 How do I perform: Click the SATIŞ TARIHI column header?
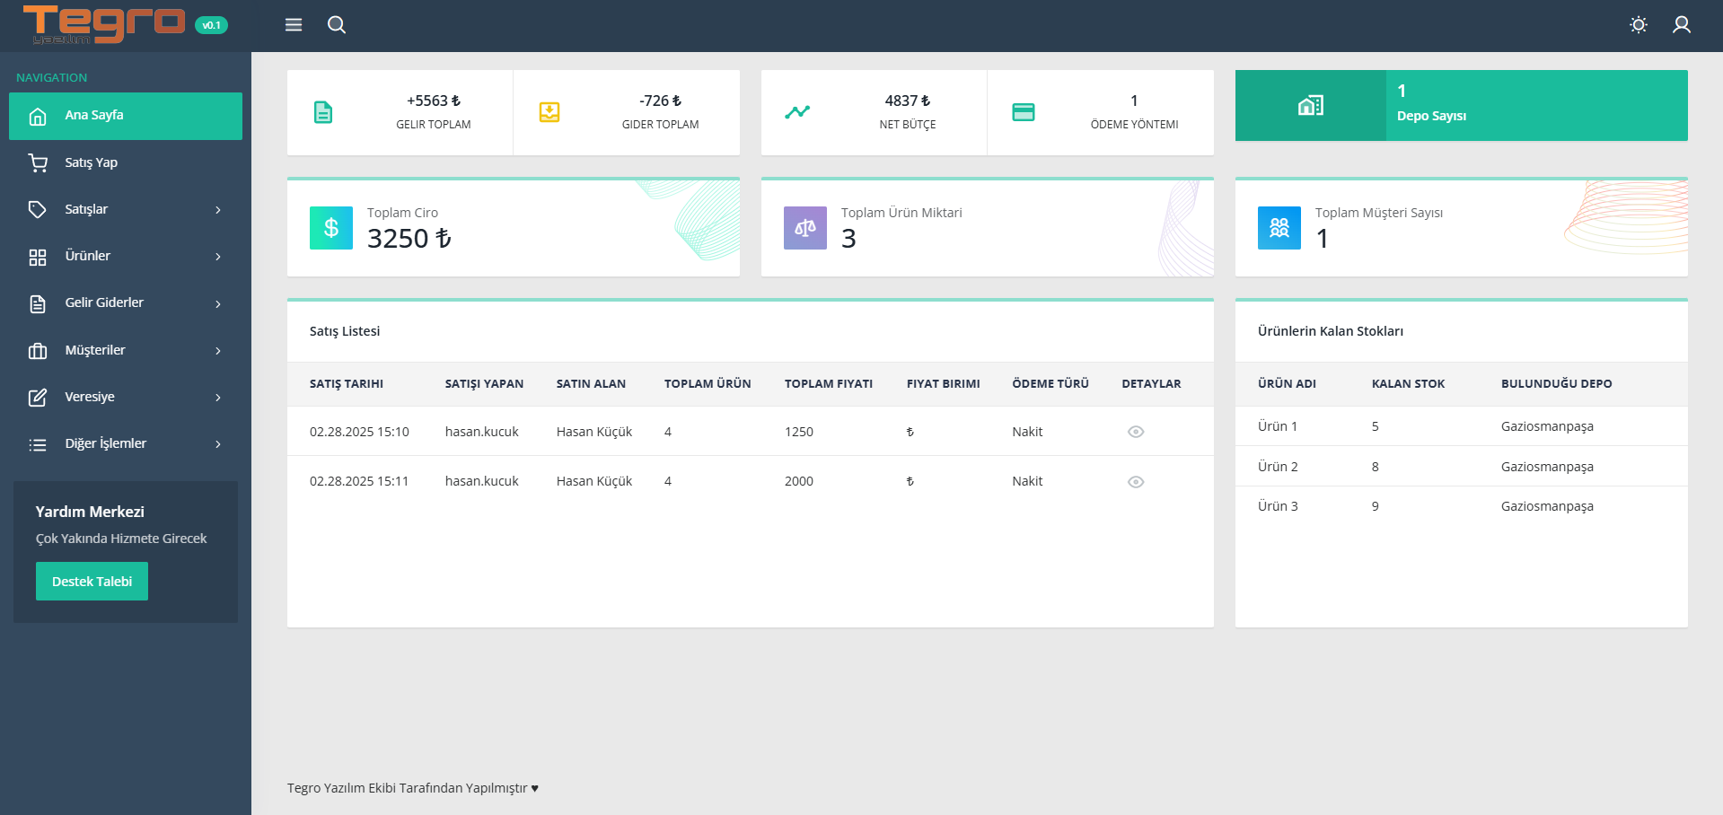pyautogui.click(x=347, y=384)
